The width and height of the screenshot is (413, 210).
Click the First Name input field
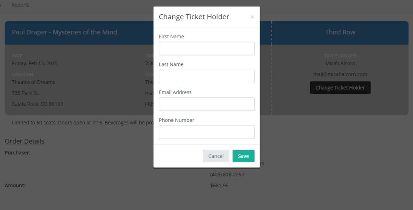pos(206,49)
